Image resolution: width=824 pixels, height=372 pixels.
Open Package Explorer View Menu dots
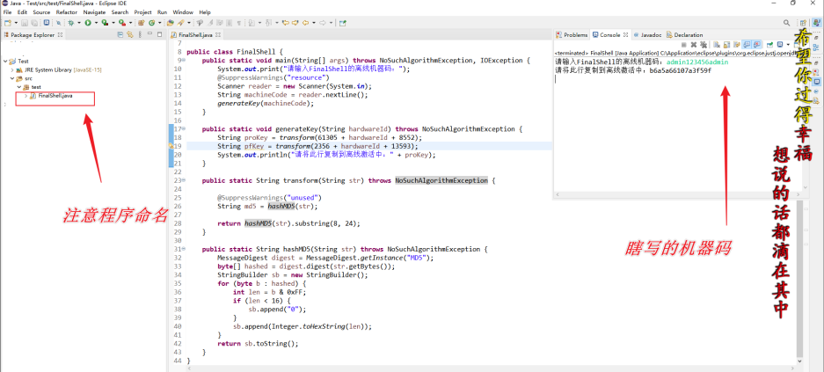click(x=140, y=34)
